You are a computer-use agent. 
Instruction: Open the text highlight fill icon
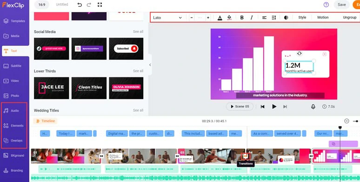pos(229,18)
